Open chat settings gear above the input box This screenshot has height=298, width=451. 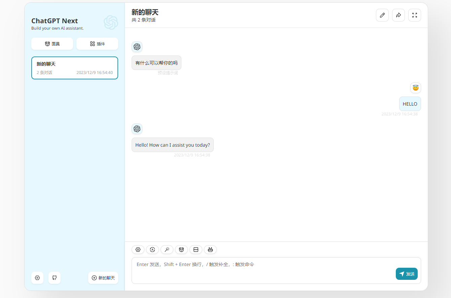(138, 250)
